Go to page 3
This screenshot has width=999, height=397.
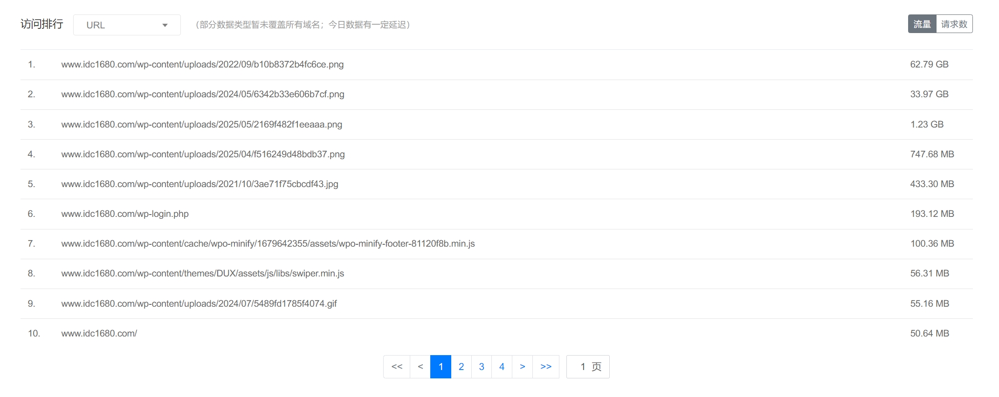pos(482,367)
